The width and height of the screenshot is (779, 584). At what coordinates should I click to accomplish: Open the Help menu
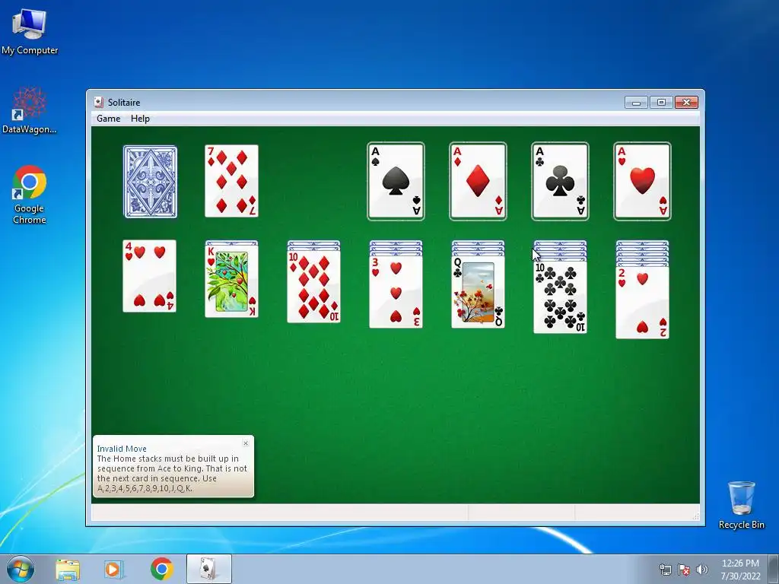140,118
